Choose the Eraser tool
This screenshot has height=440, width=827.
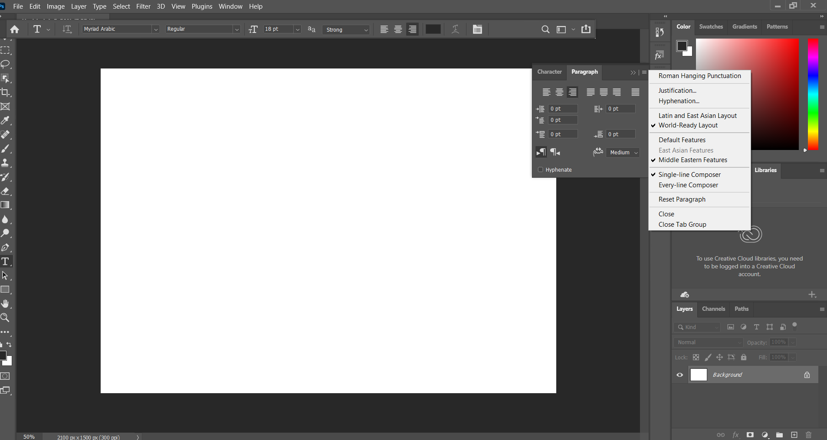pos(5,191)
